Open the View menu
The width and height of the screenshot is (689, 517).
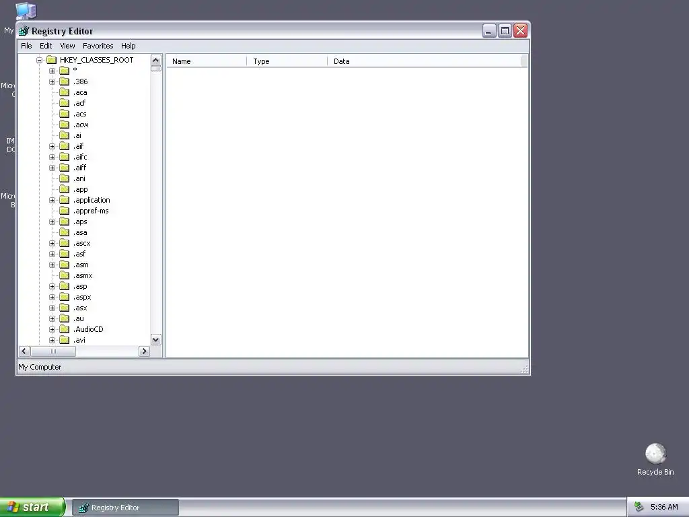coord(67,46)
